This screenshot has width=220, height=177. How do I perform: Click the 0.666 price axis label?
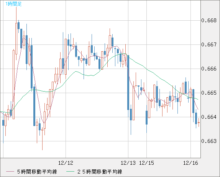pos(209,69)
